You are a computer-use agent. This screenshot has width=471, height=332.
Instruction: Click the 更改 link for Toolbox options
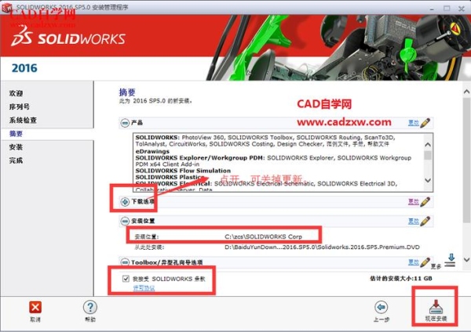click(x=414, y=262)
